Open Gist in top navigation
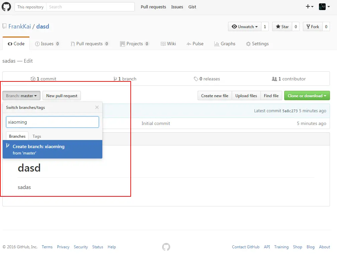 tap(192, 7)
